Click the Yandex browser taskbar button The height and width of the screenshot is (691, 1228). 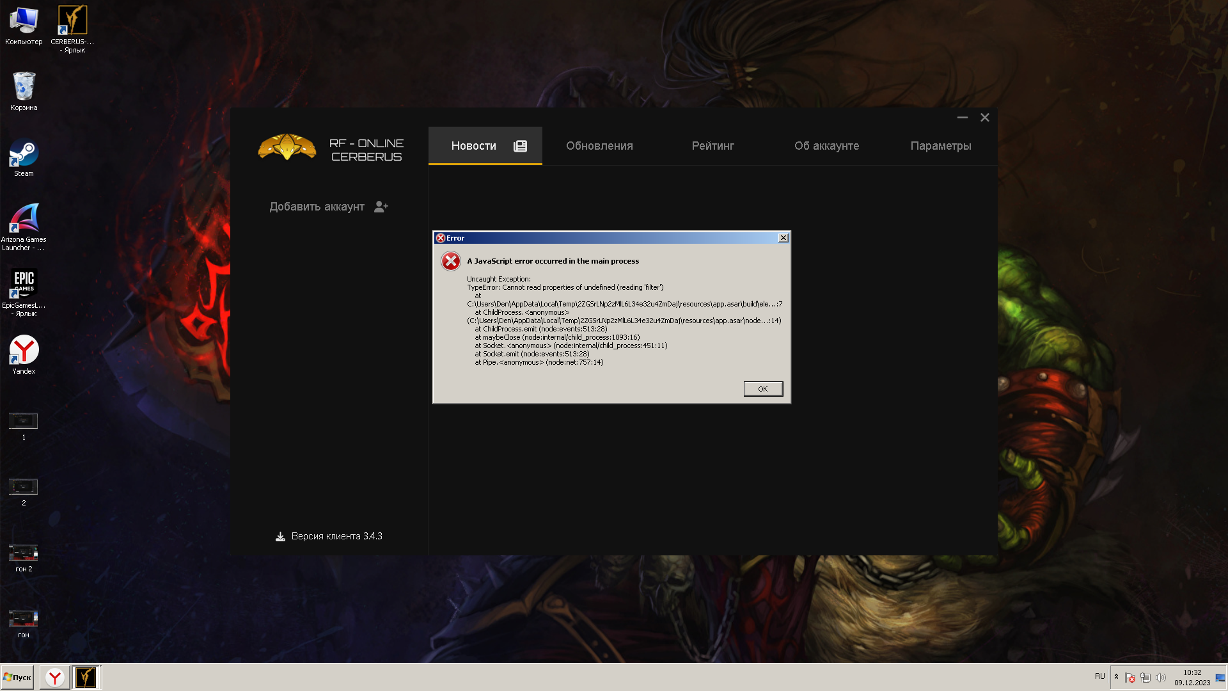pos(55,678)
